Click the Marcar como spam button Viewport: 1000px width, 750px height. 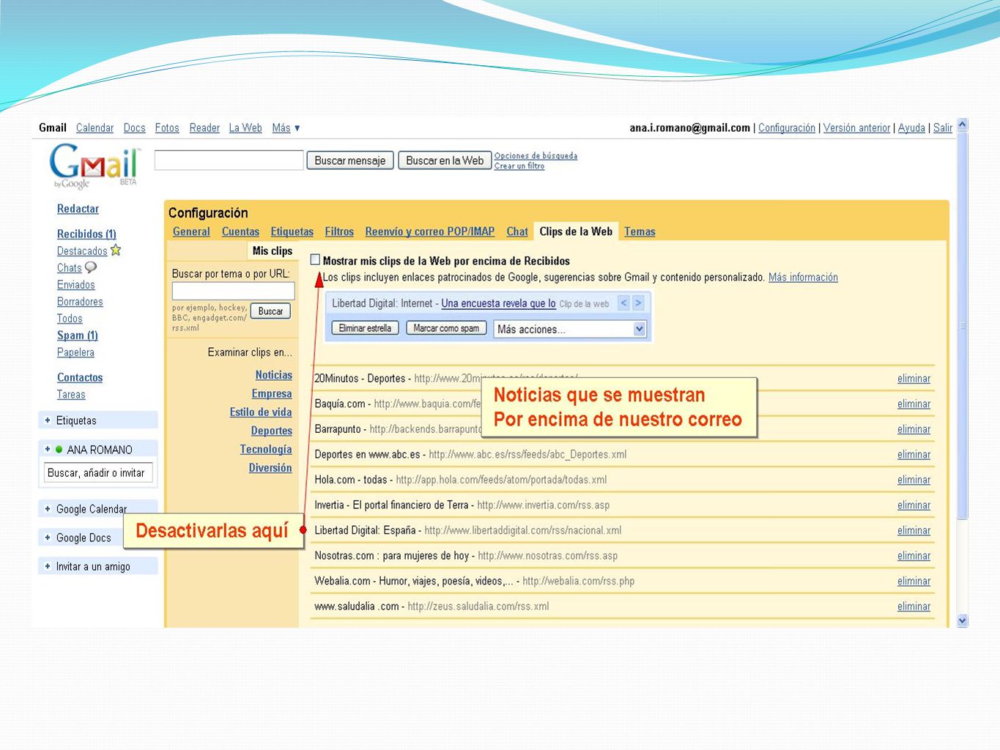click(x=446, y=328)
